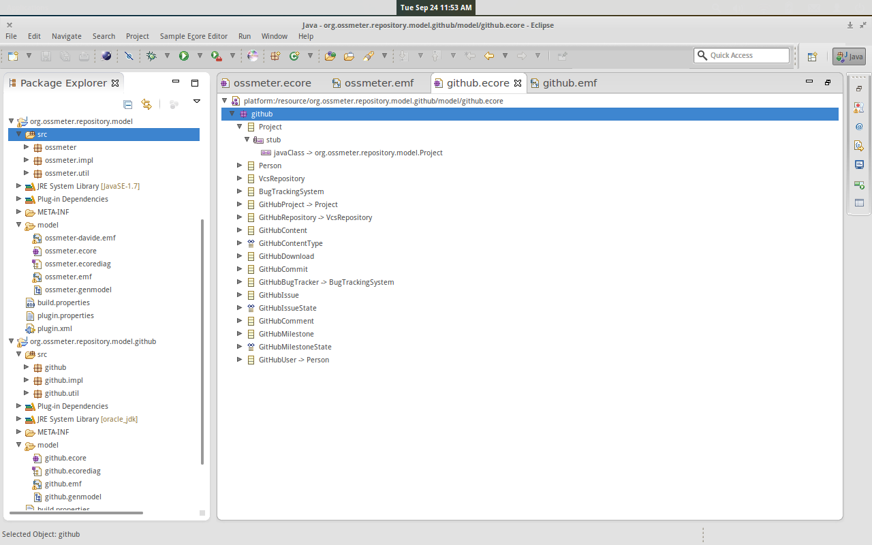This screenshot has width=872, height=545.
Task: Select github.ecorediag file
Action: [x=66, y=471]
